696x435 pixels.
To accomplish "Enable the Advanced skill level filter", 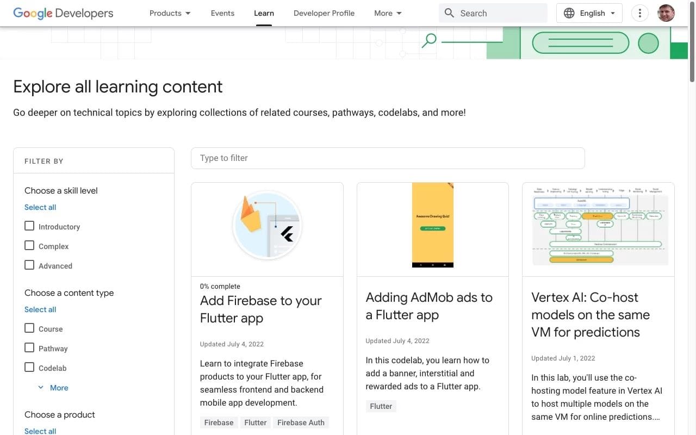I will pyautogui.click(x=29, y=265).
